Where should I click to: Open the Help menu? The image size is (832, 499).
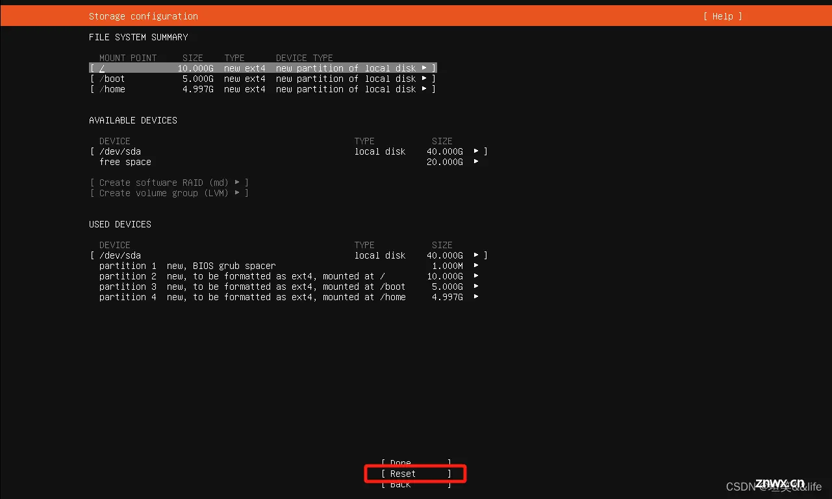pos(722,16)
